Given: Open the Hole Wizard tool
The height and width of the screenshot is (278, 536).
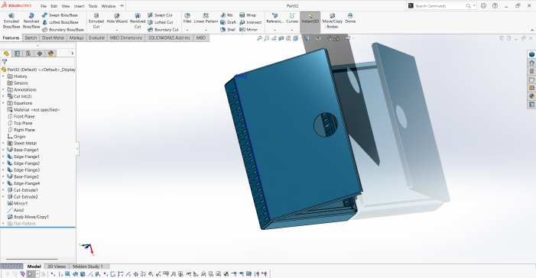Looking at the screenshot, I should 117,18.
